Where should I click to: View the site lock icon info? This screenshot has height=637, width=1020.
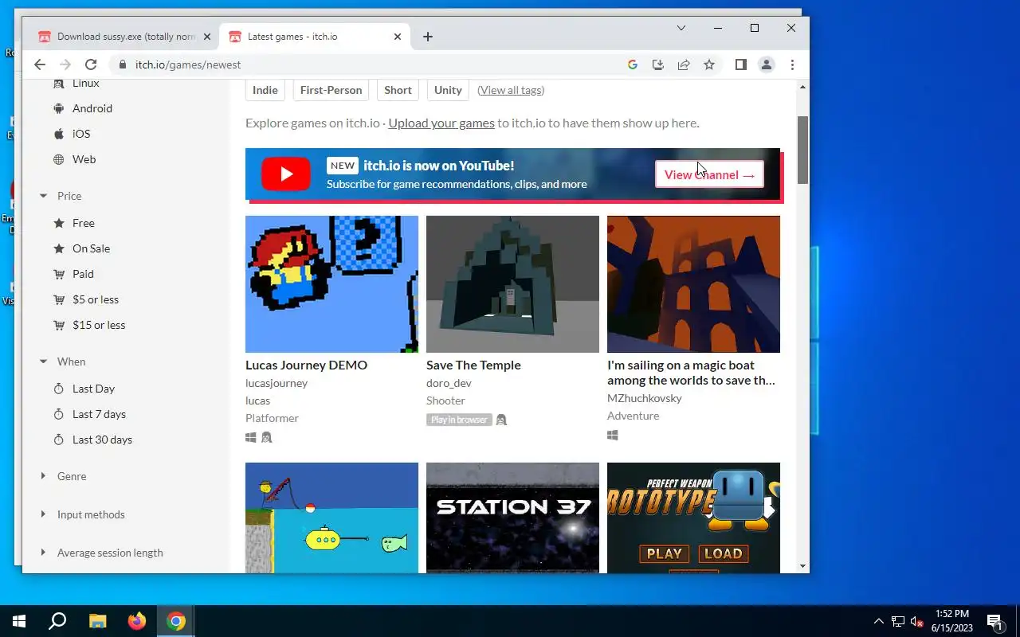pos(122,64)
